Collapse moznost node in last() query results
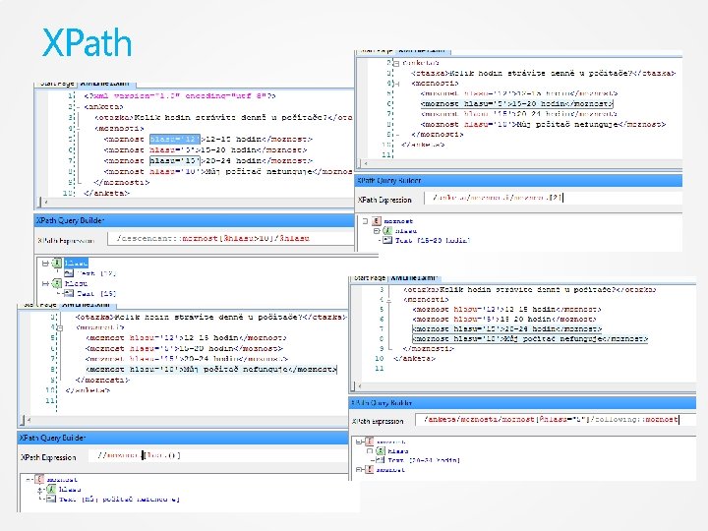 click(29, 479)
